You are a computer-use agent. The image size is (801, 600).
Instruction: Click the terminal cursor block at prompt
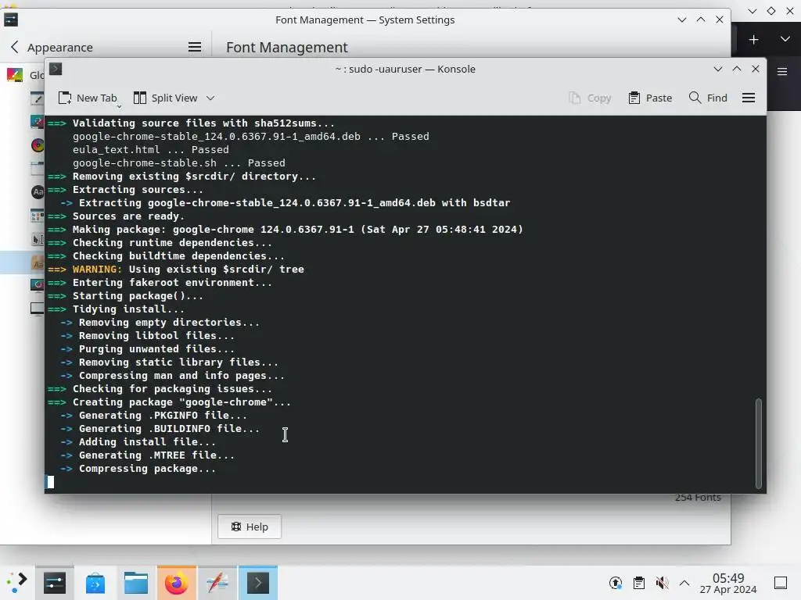[x=50, y=481]
